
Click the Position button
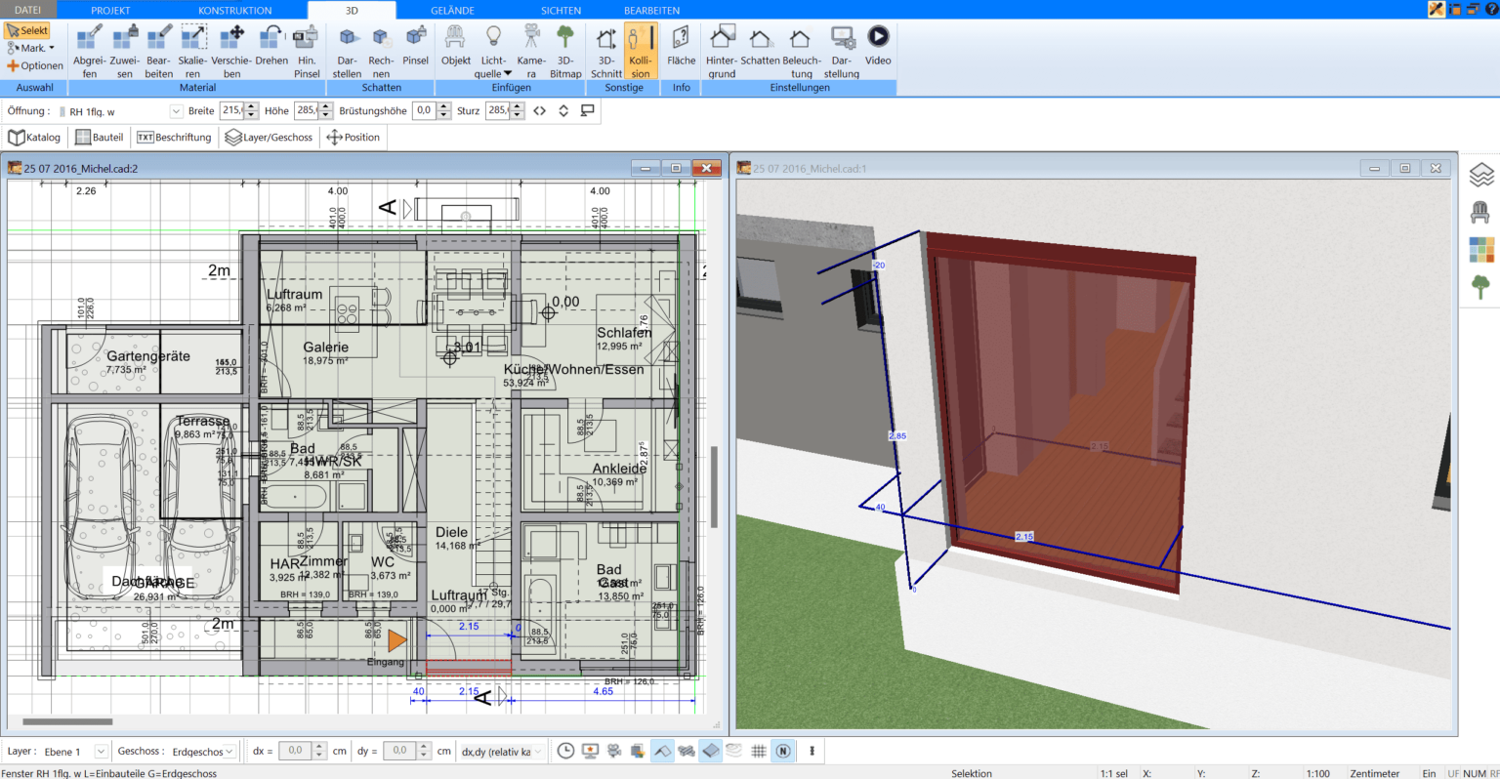tap(353, 138)
